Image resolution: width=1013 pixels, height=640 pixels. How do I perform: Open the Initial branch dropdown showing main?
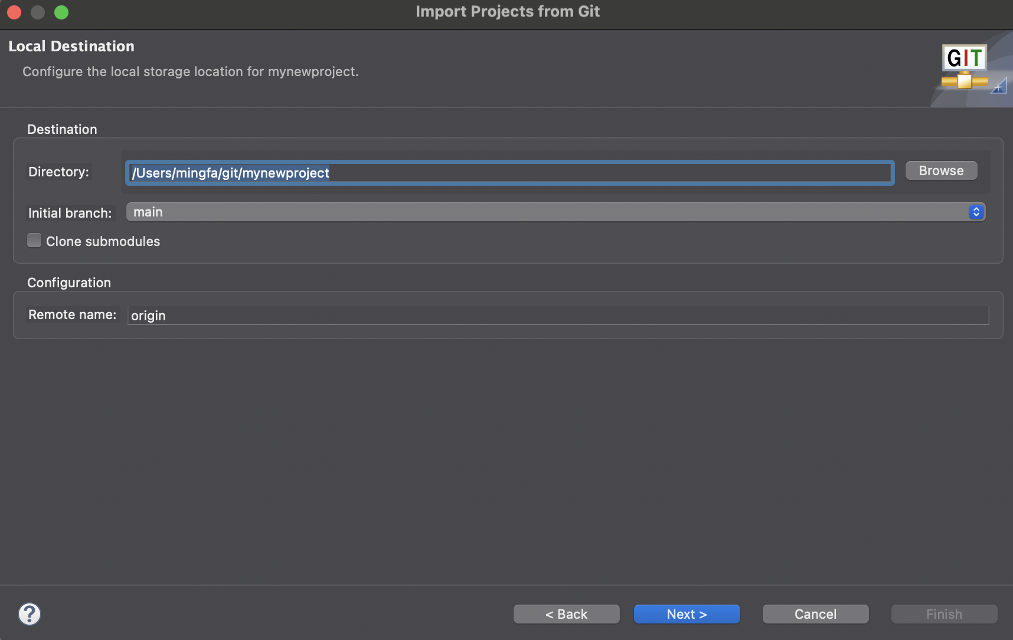click(x=549, y=212)
